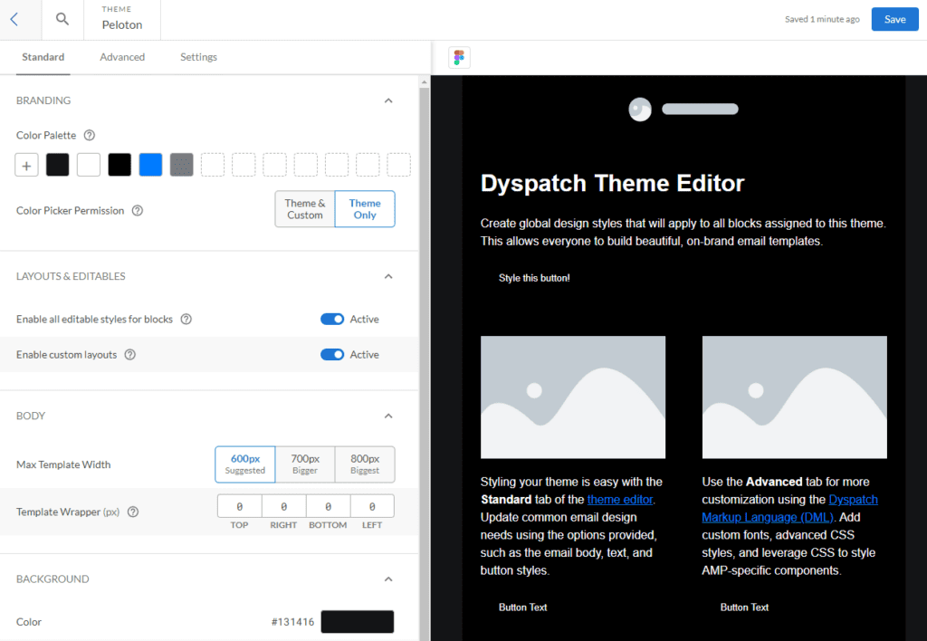Toggle Enable custom layouts switch
The width and height of the screenshot is (927, 641).
coord(332,355)
